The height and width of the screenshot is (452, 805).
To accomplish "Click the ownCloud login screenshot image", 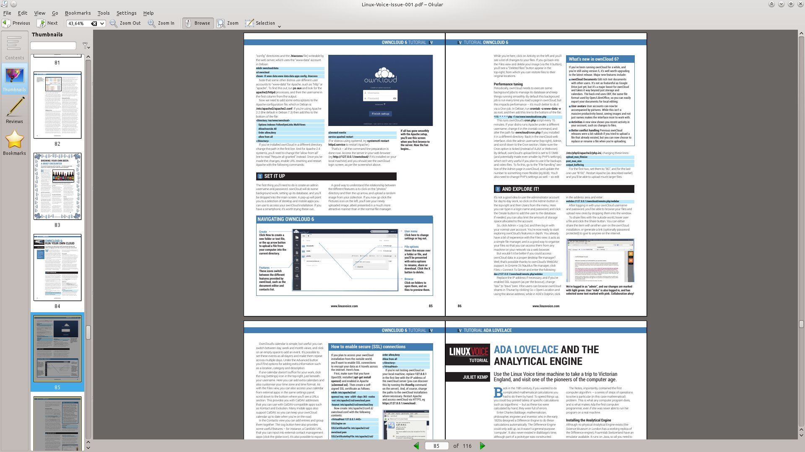I will coord(380,90).
